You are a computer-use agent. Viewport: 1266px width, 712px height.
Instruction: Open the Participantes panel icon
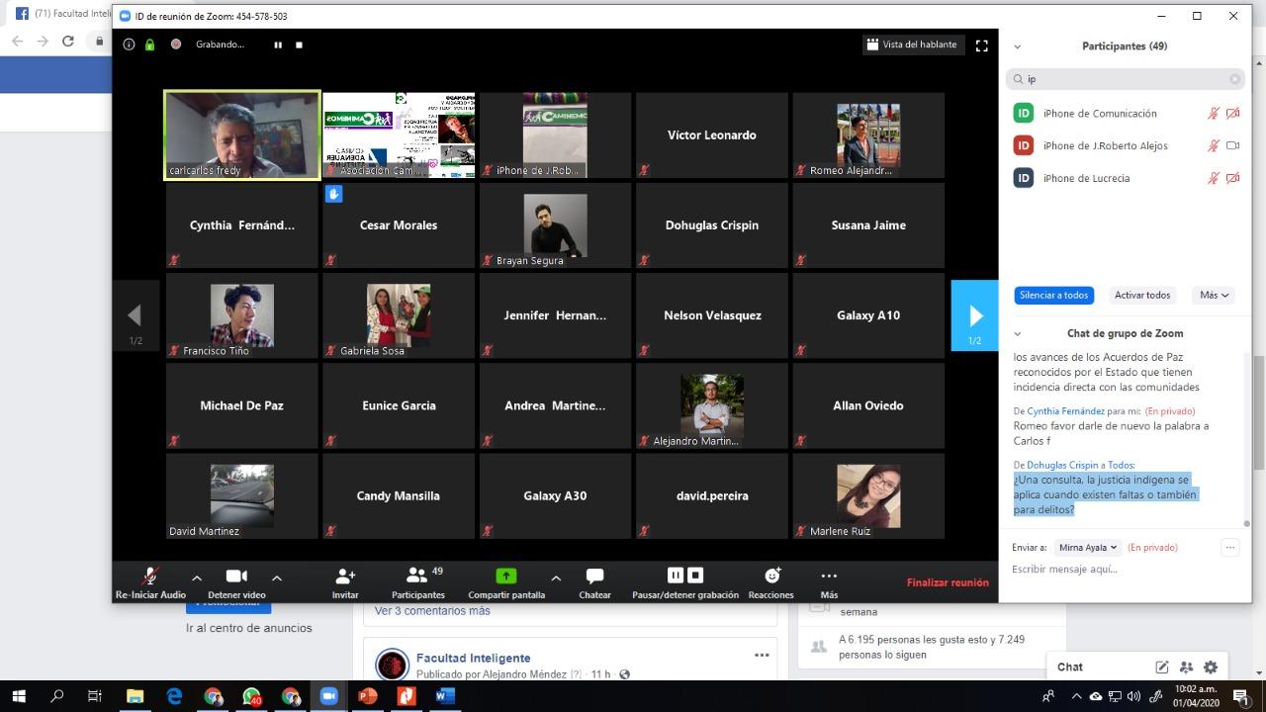pyautogui.click(x=417, y=577)
